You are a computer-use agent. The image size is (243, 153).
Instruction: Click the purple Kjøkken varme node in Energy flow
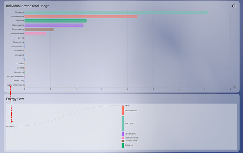click(123, 134)
